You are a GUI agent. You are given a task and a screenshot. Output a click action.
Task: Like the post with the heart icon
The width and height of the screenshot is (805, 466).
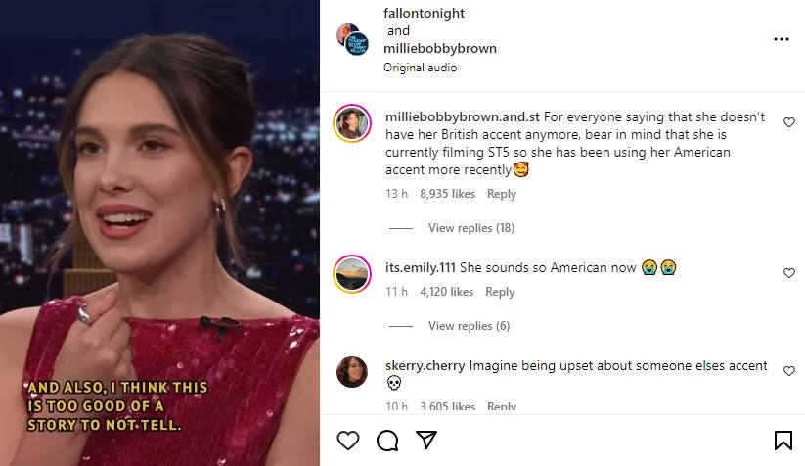pos(348,440)
